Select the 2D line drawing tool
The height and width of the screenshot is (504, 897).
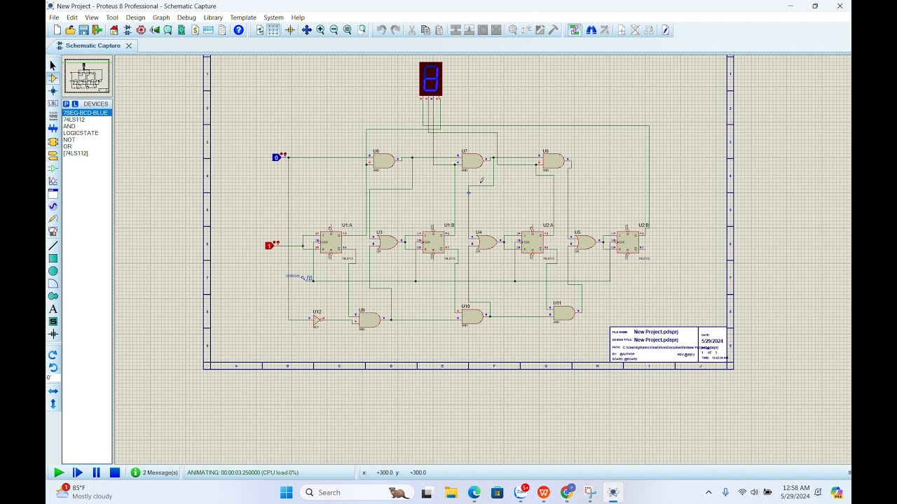pos(53,246)
